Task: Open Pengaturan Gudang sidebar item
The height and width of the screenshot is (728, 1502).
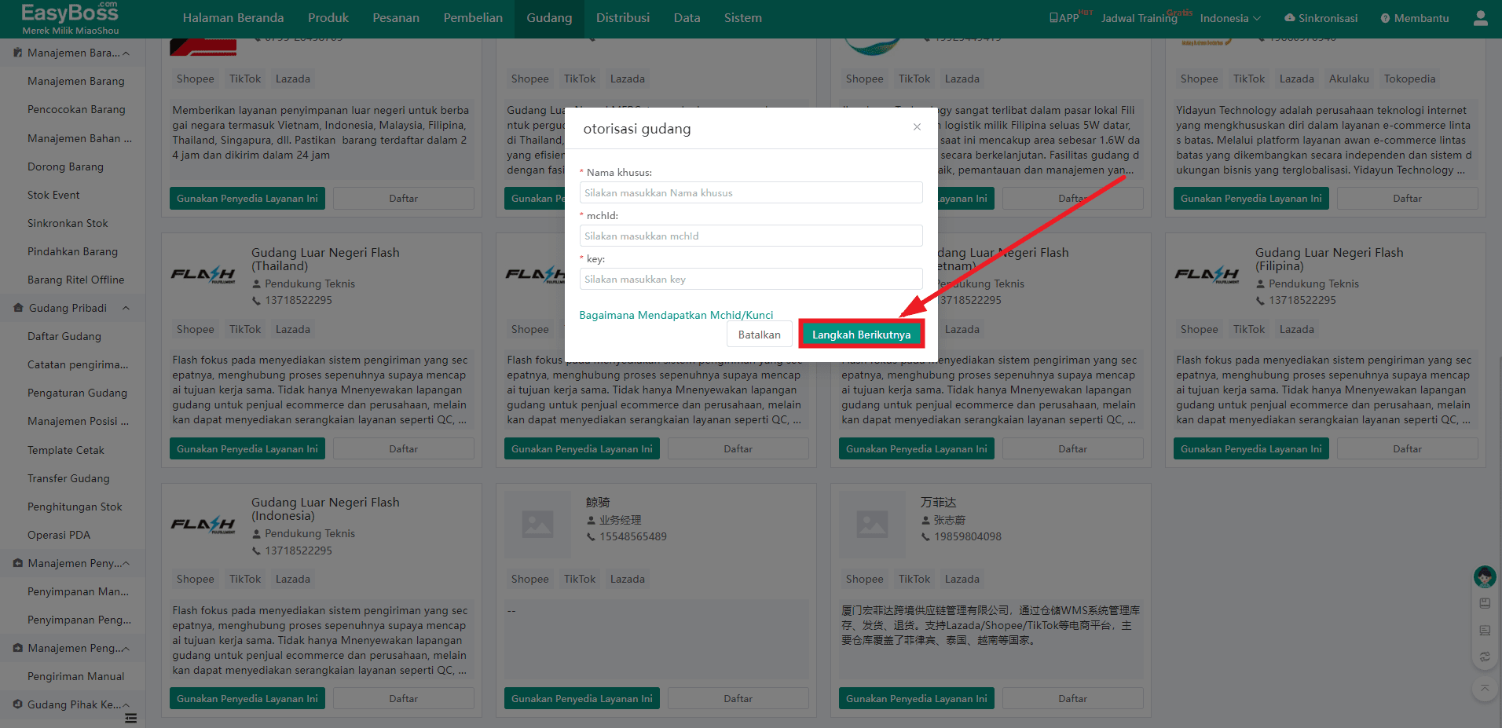Action: click(77, 393)
